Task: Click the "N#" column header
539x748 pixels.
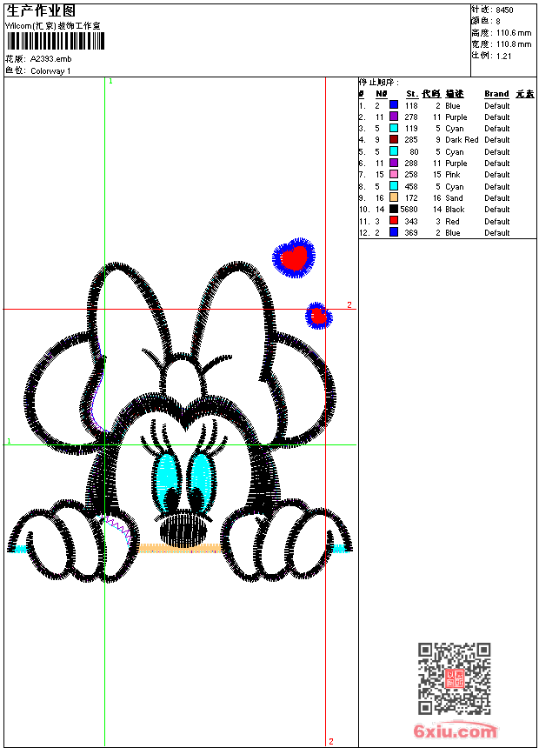Action: (381, 94)
